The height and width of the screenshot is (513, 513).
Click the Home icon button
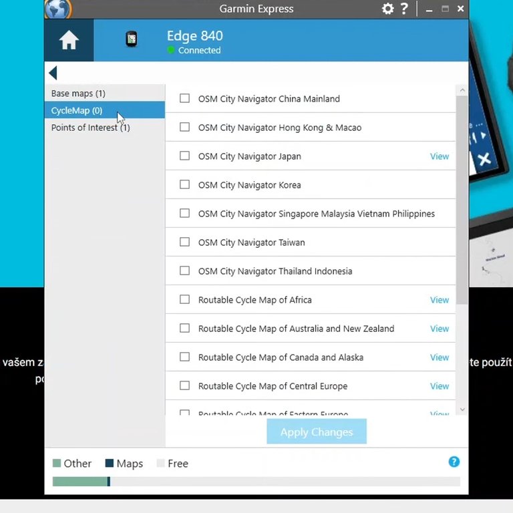pos(69,41)
